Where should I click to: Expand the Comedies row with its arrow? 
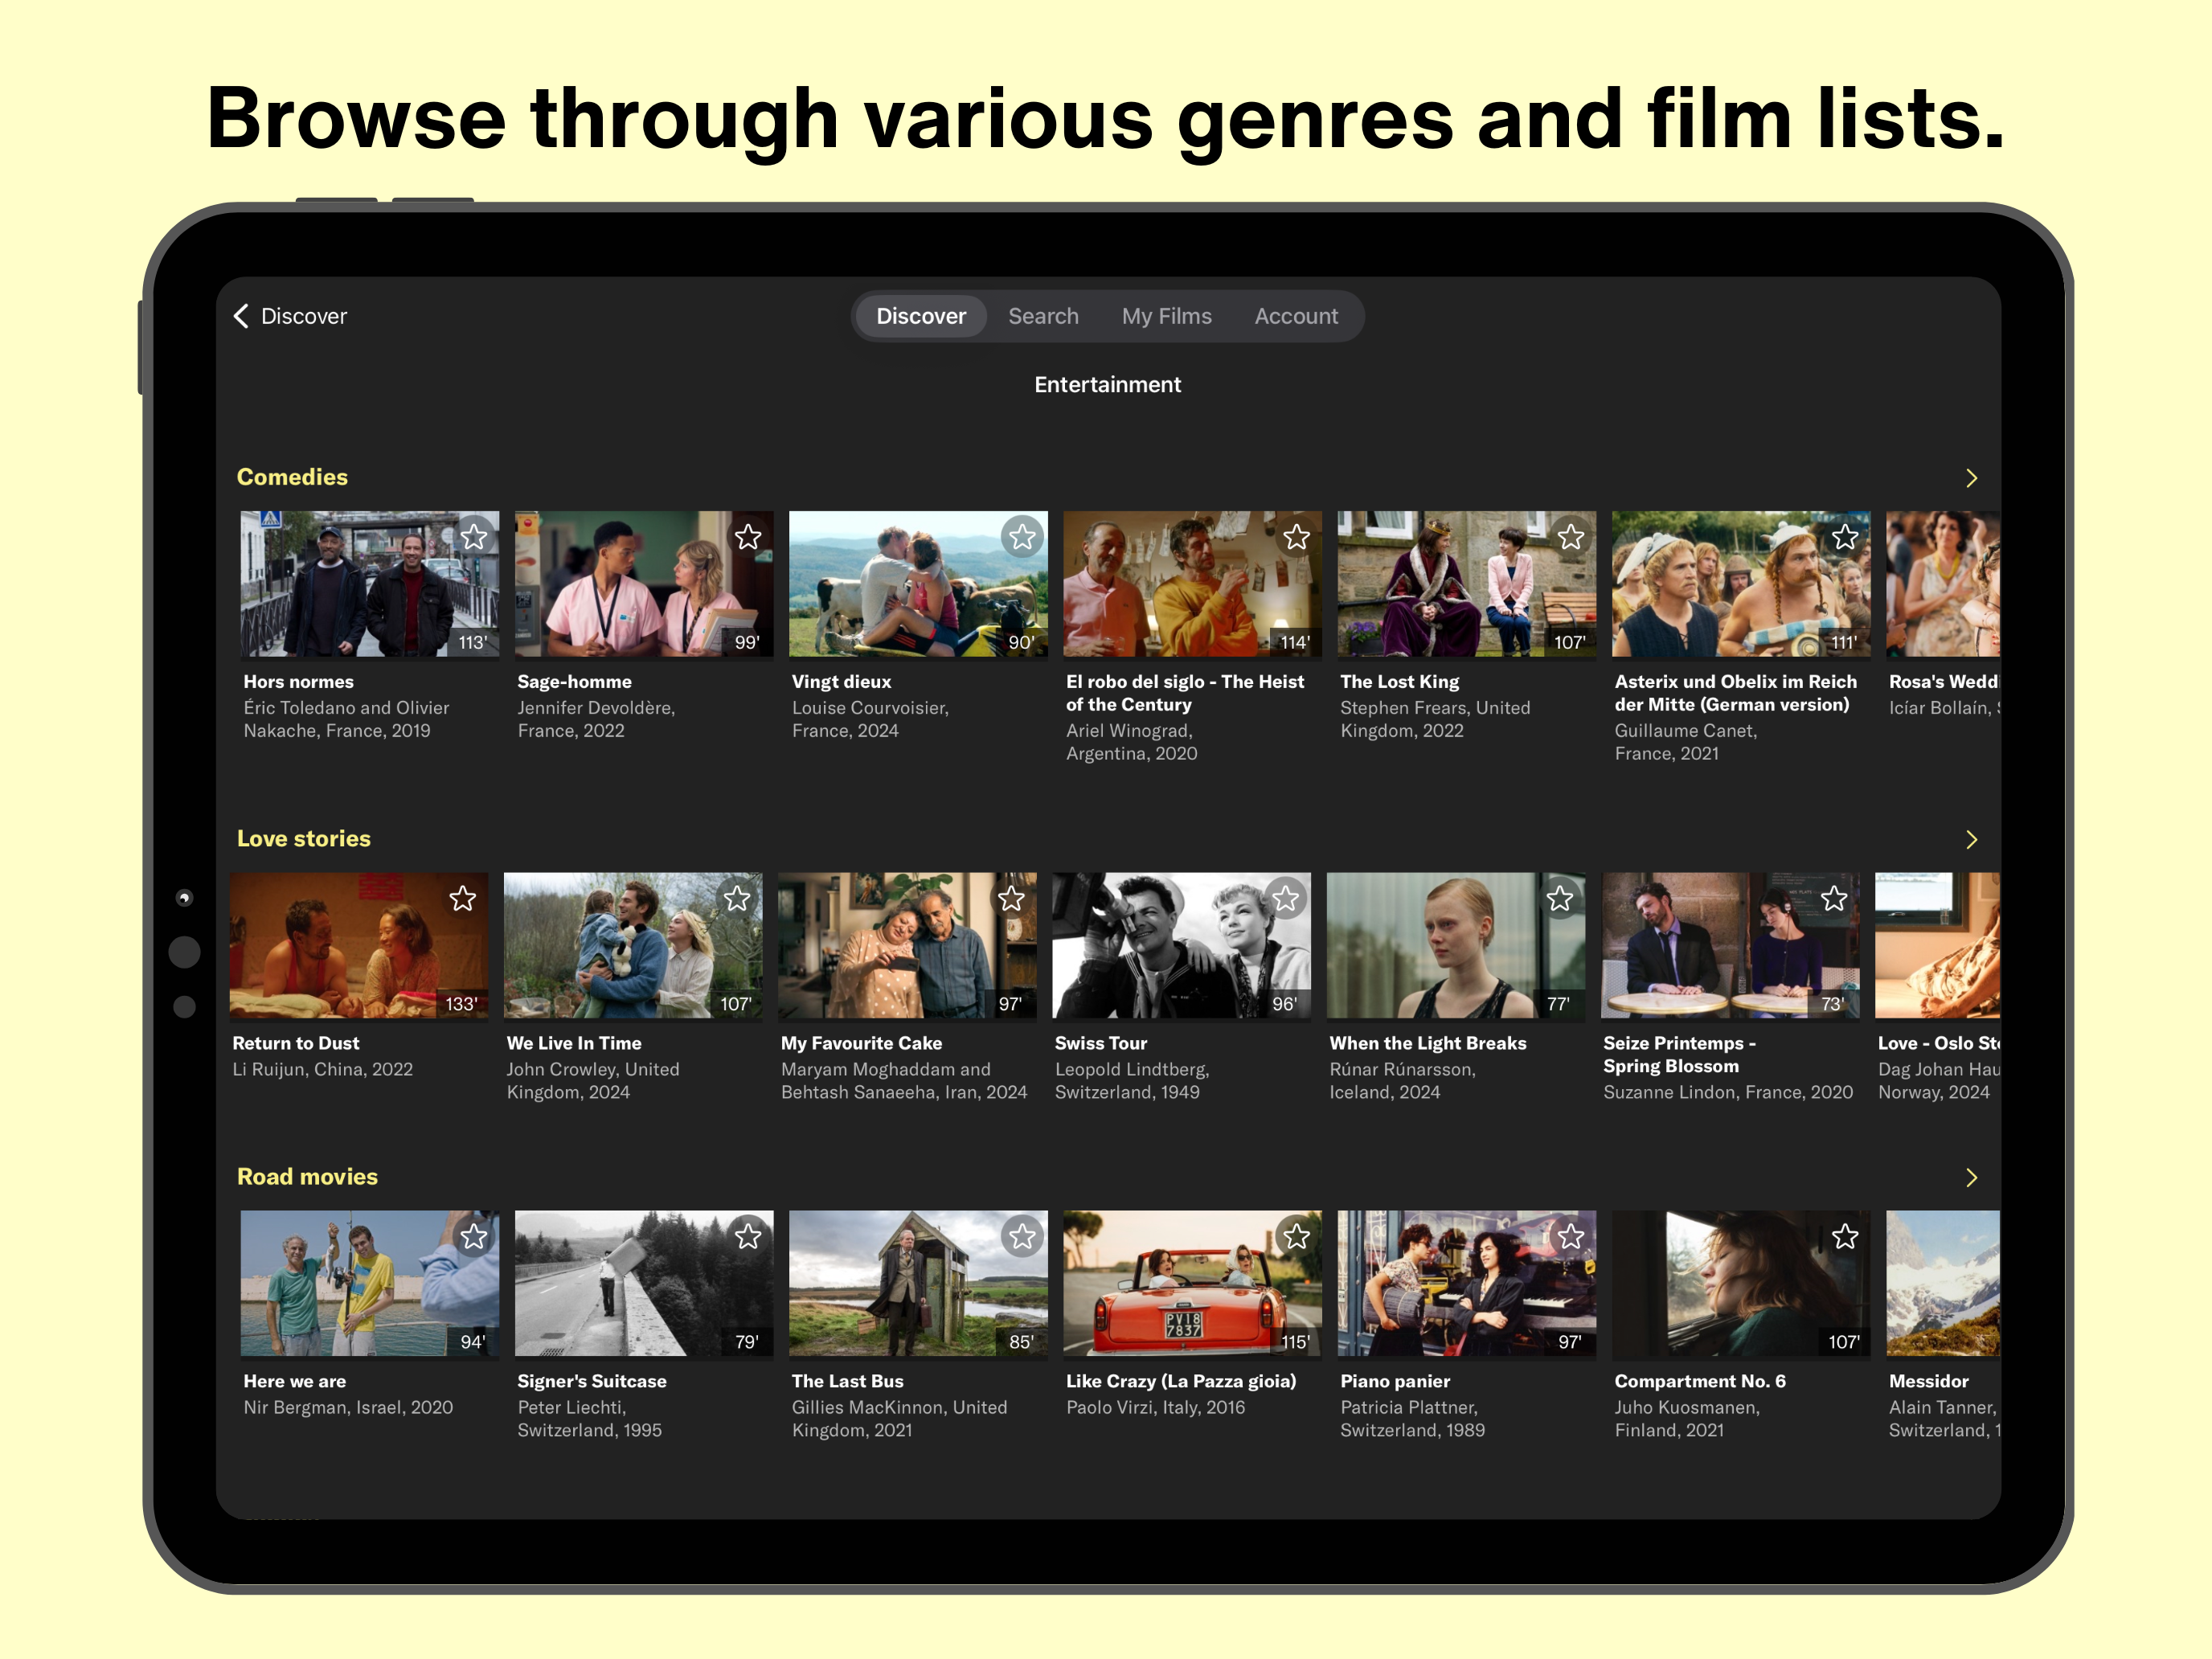1971,478
